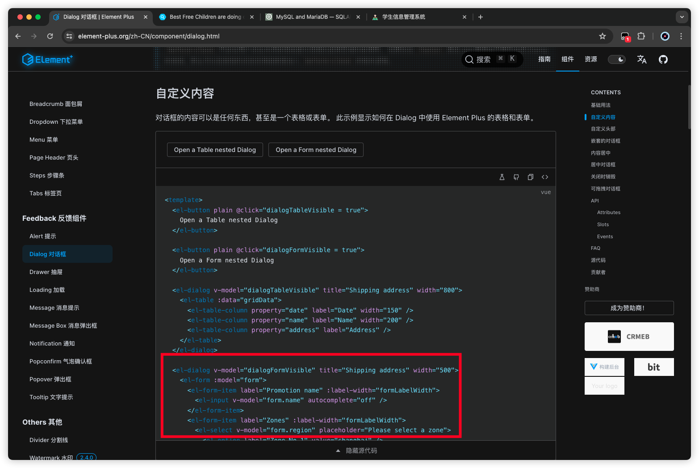Screen dimensions: 699x468
Task: Open 组件 in top navigation
Action: 568,59
